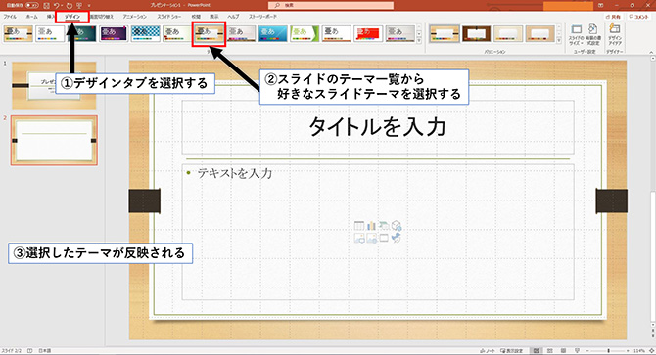Switch to Slide Sorter view icon

[550, 351]
